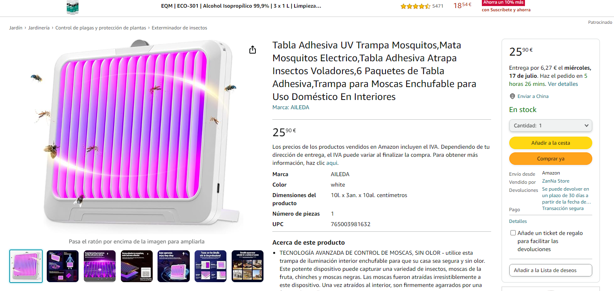
Task: Expand the Detalles link under Pago
Action: [518, 221]
